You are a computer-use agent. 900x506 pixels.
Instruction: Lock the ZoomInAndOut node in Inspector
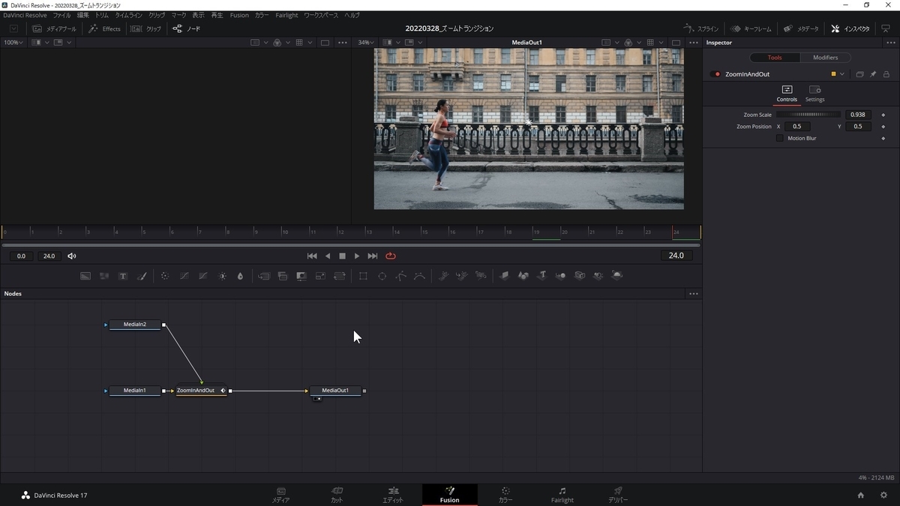pos(886,74)
